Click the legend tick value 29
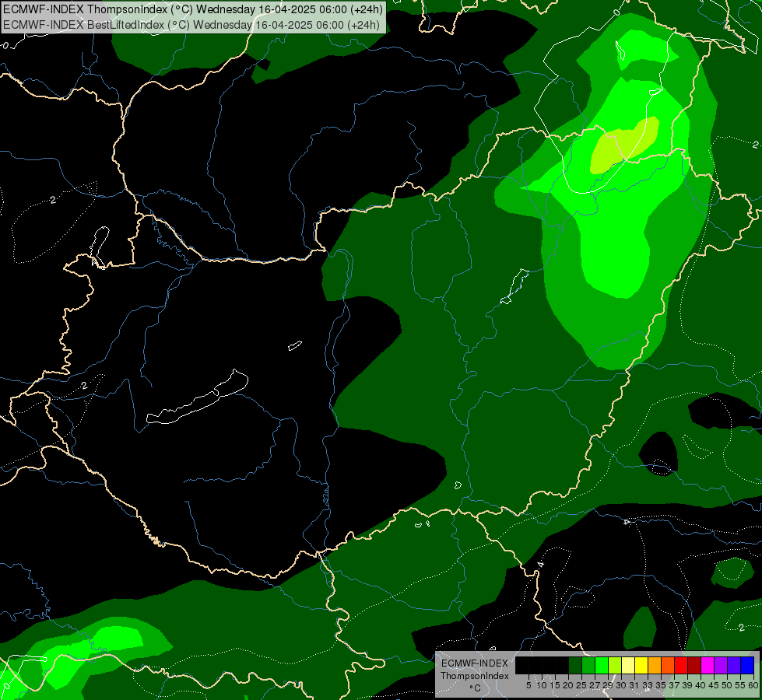The width and height of the screenshot is (762, 700). 608,685
